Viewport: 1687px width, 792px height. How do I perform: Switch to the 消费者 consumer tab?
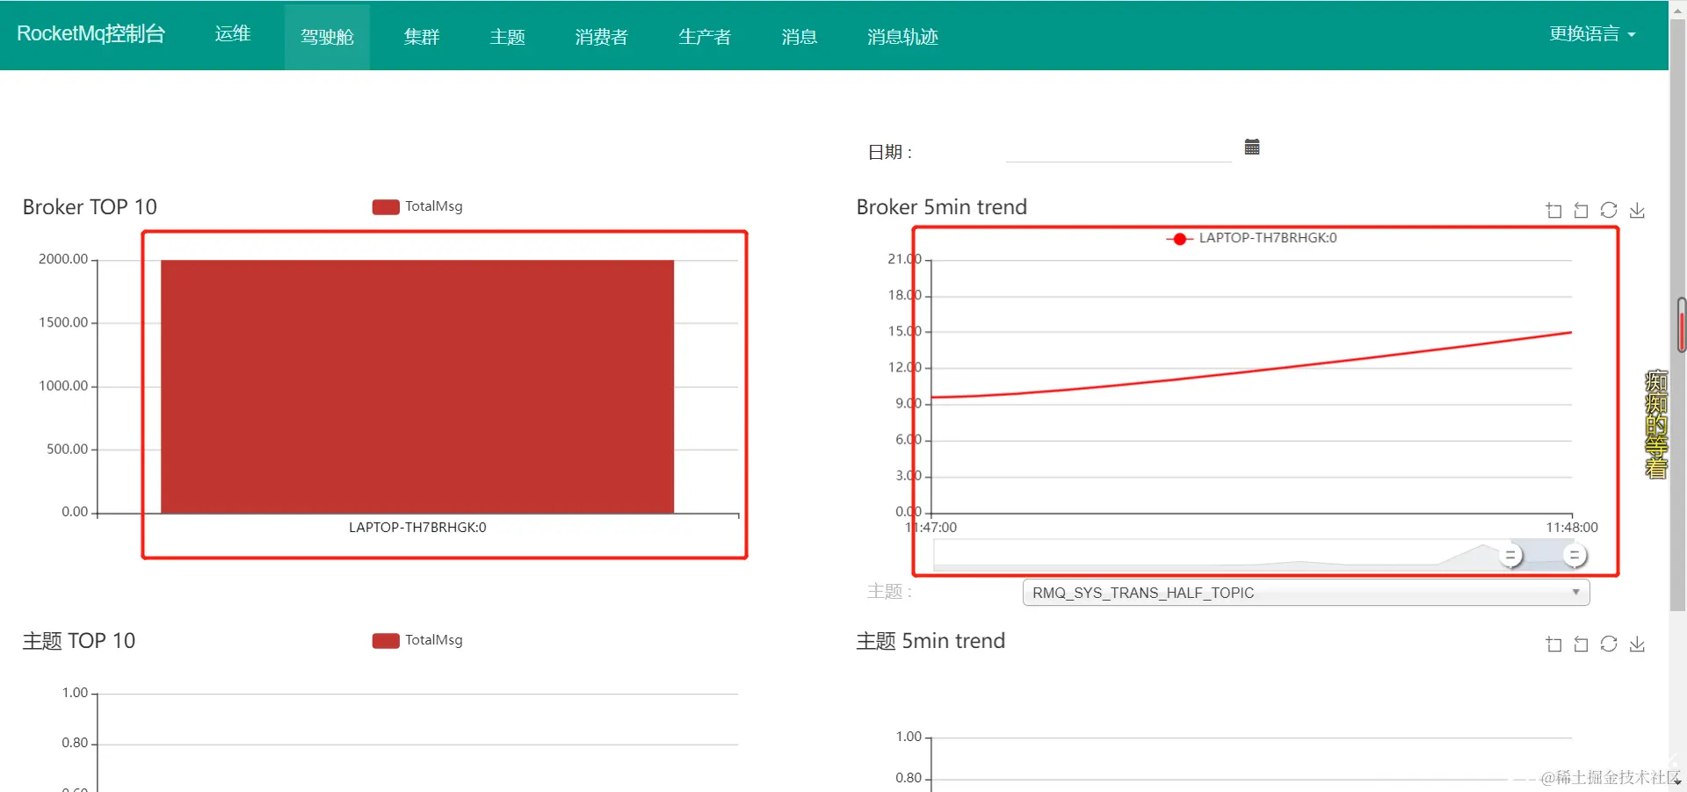(x=601, y=37)
